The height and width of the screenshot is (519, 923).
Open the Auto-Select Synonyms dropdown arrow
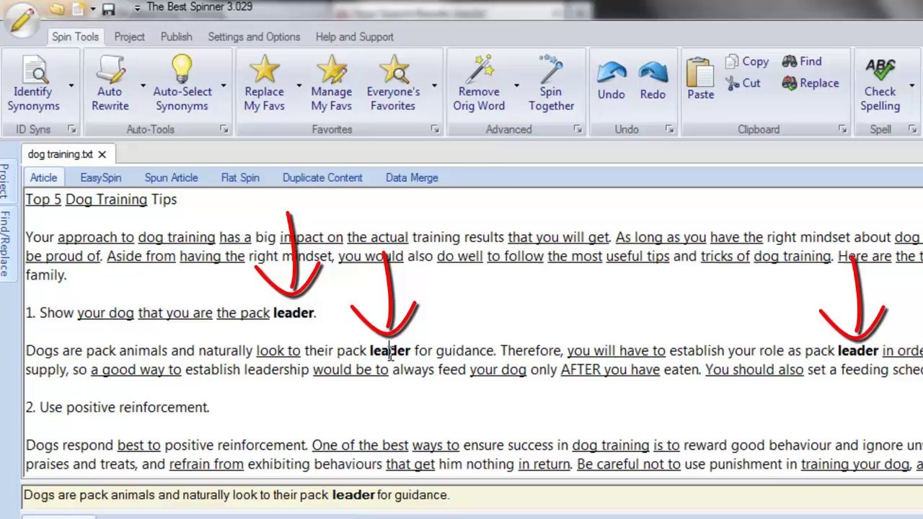223,85
